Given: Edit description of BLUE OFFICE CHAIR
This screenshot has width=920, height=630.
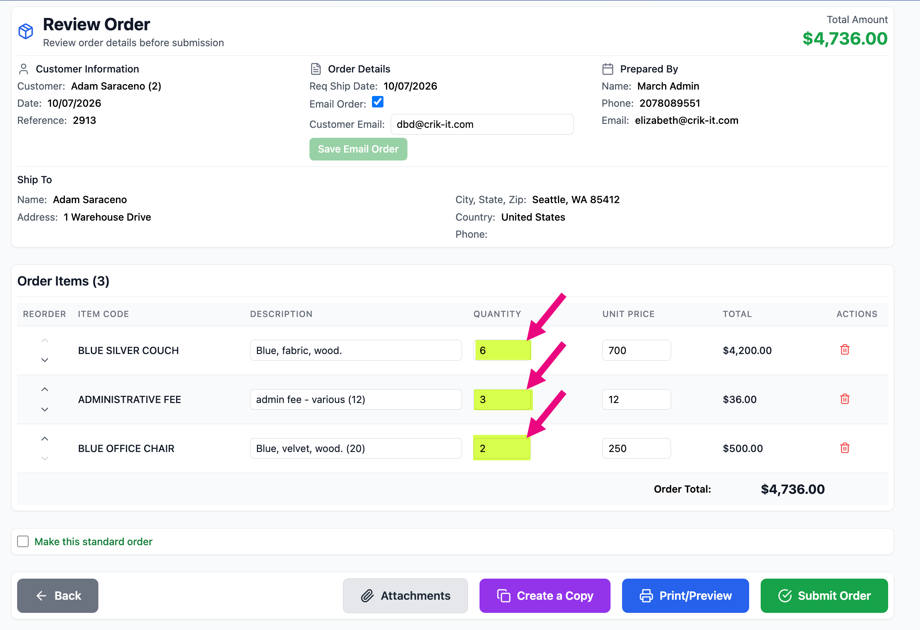Looking at the screenshot, I should [x=356, y=448].
